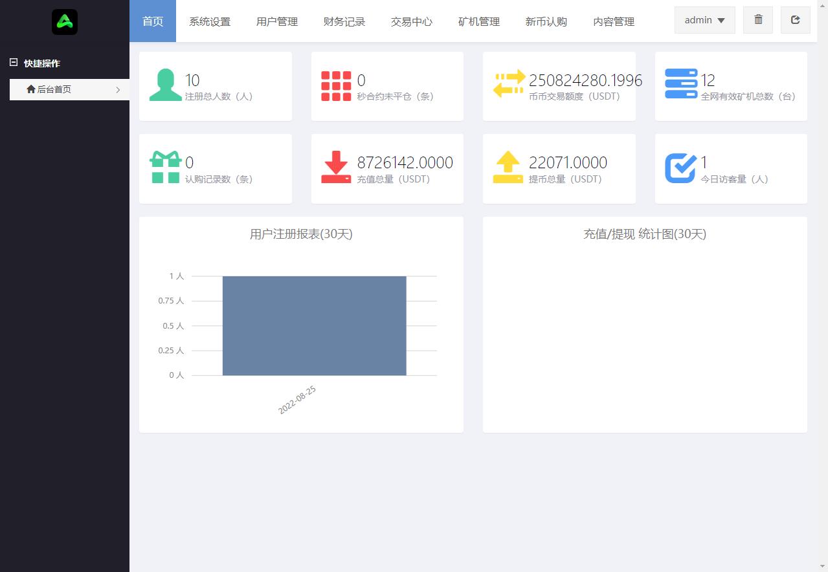Click the 充值/提现 统计图(30天) chart title
The width and height of the screenshot is (828, 572).
tap(645, 234)
